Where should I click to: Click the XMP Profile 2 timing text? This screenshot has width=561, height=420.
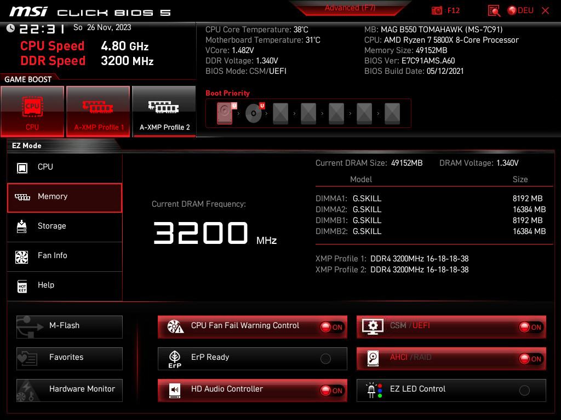[419, 270]
